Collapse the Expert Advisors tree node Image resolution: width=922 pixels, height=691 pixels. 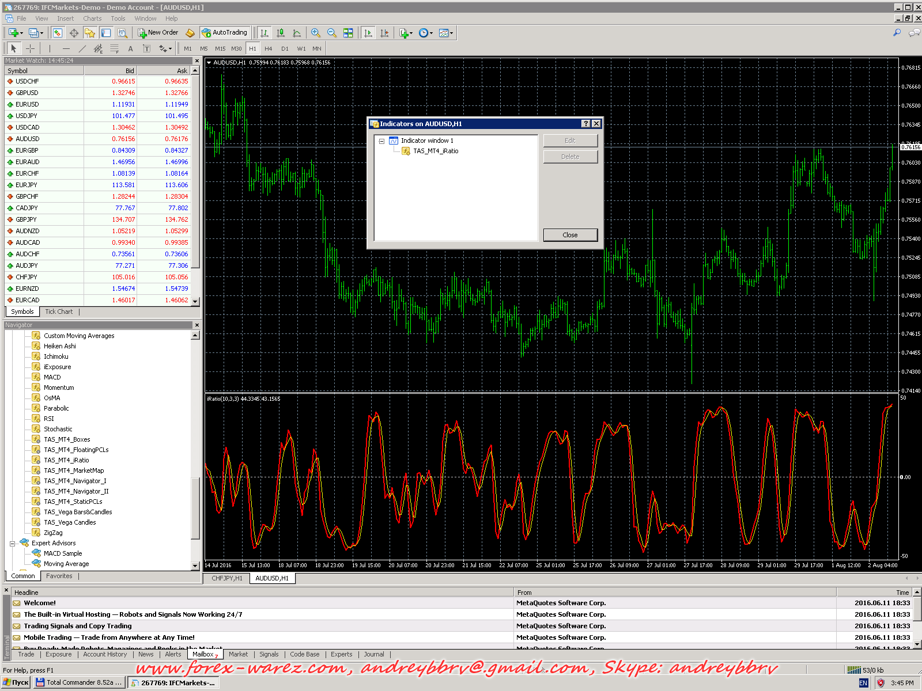[12, 544]
